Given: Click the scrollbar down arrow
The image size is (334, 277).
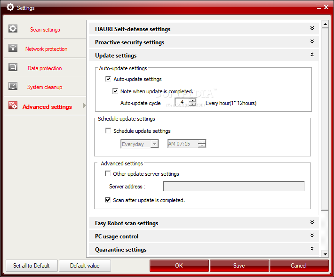Looking at the screenshot, I should [325, 254].
